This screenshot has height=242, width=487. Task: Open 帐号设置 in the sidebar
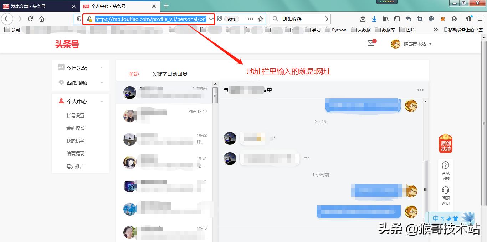76,115
